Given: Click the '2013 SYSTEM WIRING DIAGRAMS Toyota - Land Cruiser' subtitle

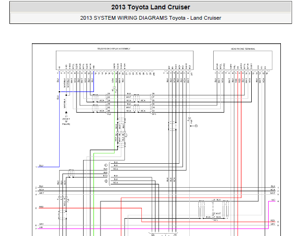Looking at the screenshot, I should coord(151,18).
